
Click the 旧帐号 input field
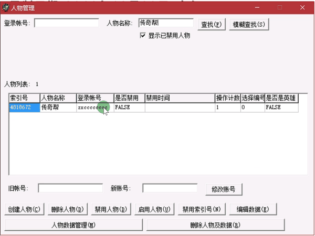[70, 188]
